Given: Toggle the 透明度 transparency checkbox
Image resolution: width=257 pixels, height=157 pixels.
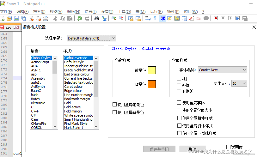Looking at the screenshot, I should (228, 147).
